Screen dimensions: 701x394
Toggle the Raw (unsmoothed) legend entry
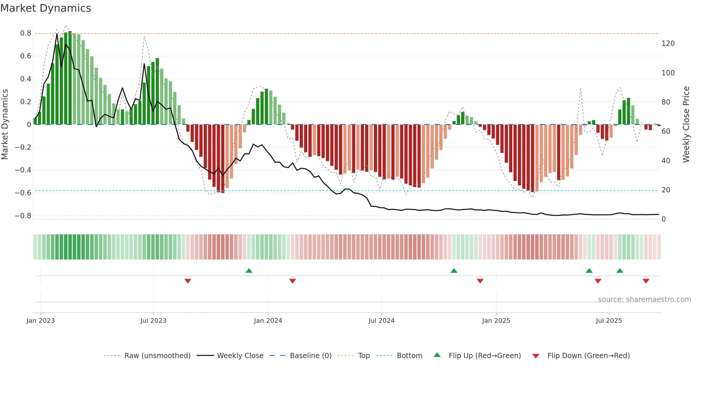147,355
